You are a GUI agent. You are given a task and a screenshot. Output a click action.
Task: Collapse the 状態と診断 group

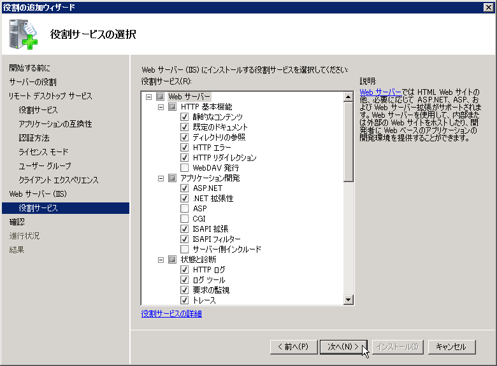coord(161,260)
